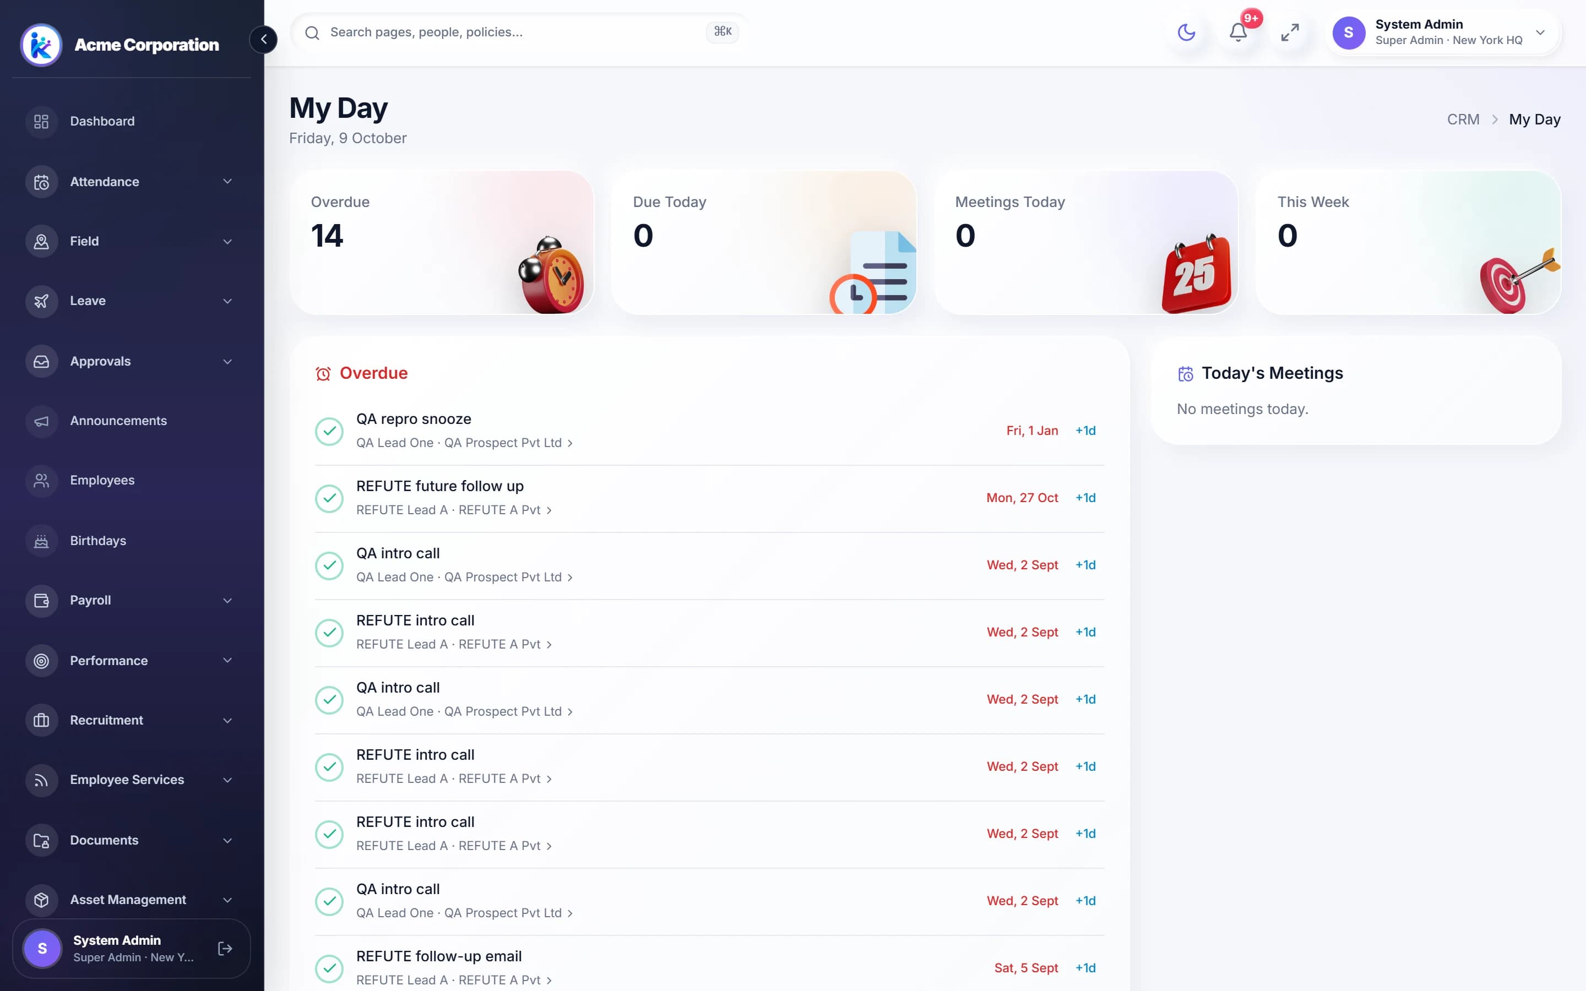The width and height of the screenshot is (1586, 991).
Task: Click the Performance target icon
Action: click(x=41, y=661)
